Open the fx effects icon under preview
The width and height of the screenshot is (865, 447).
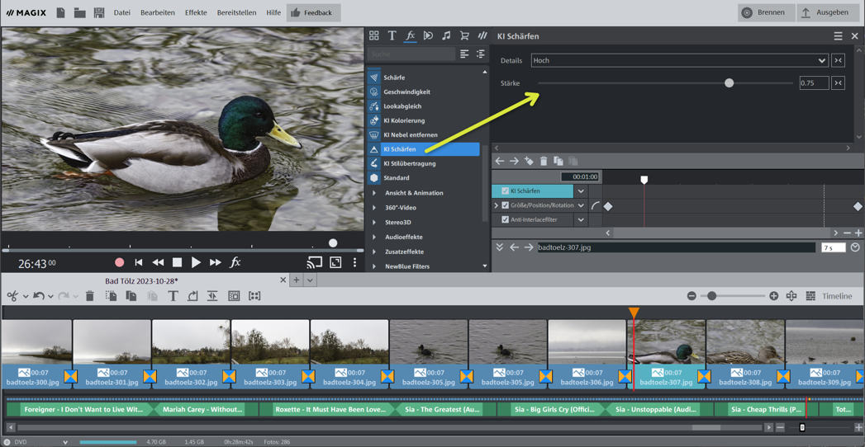[235, 262]
